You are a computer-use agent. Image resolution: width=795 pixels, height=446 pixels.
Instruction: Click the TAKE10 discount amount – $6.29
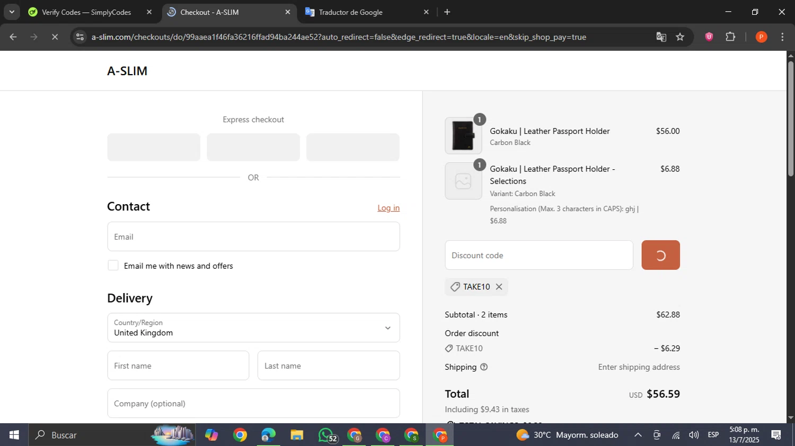click(x=667, y=349)
